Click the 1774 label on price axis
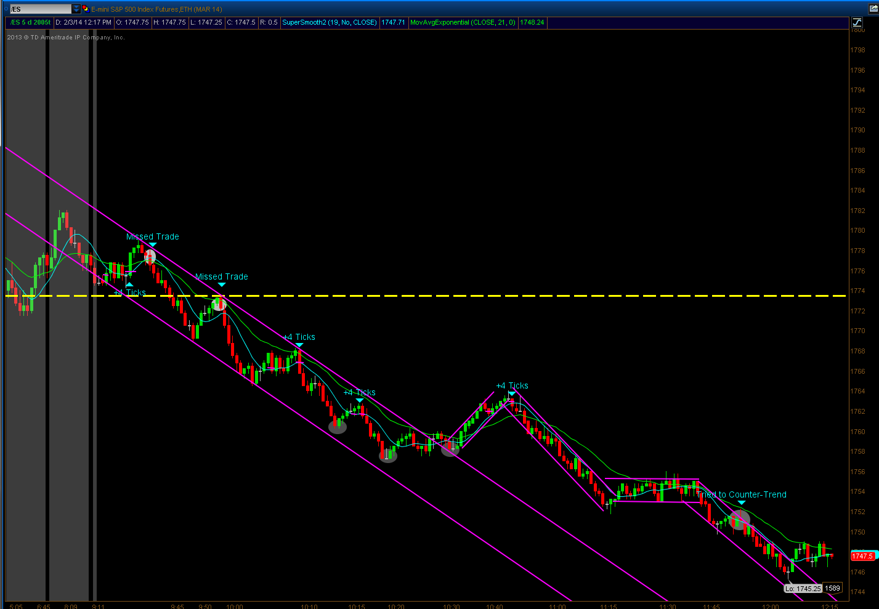Viewport: 879px width, 609px height. pos(857,291)
